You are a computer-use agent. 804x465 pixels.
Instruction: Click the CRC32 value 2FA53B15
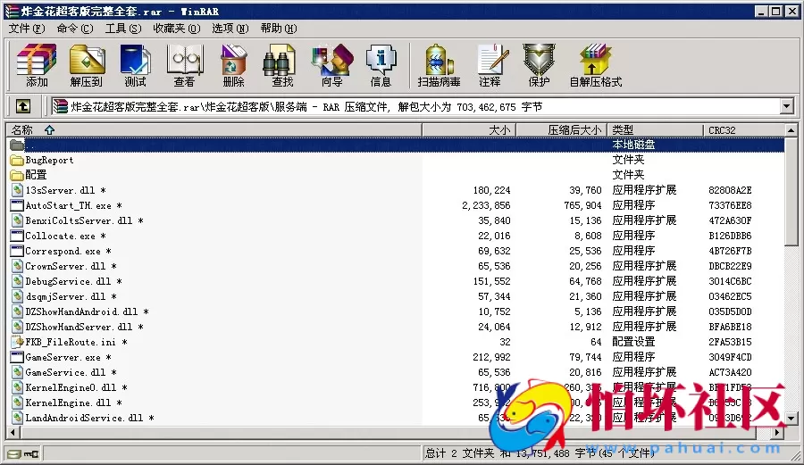coord(730,342)
